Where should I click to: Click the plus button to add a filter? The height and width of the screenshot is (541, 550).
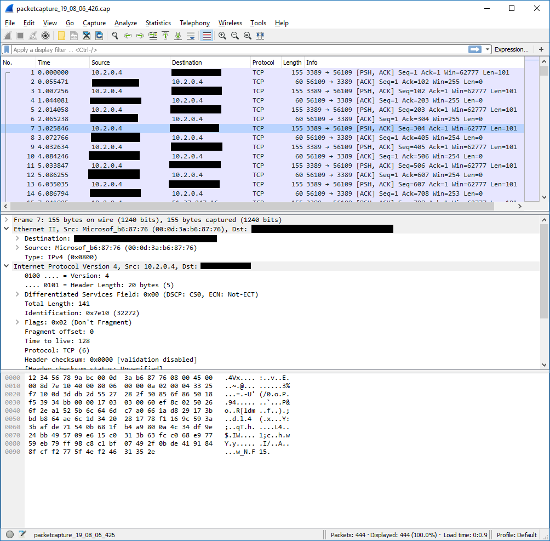[541, 49]
